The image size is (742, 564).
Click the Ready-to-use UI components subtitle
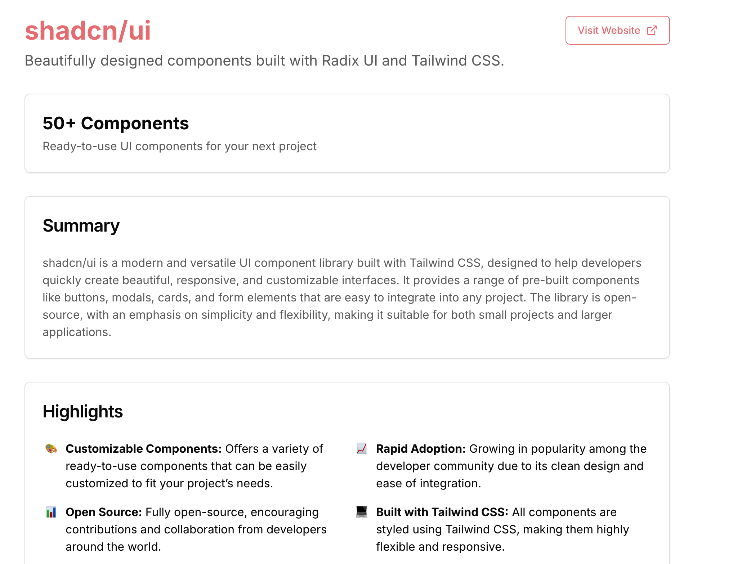pos(180,146)
